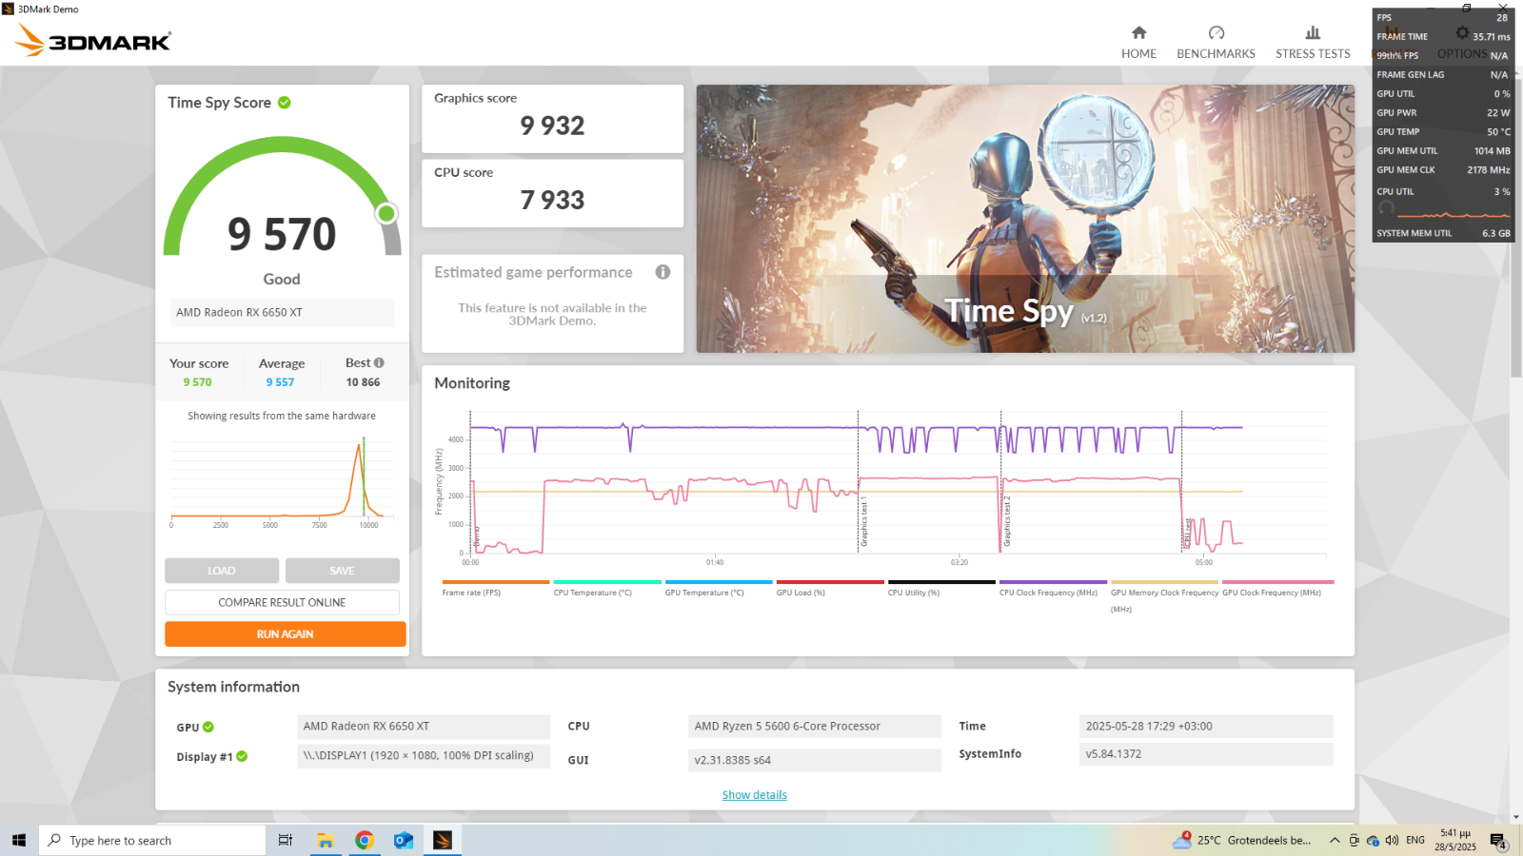The height and width of the screenshot is (856, 1523).
Task: Open notification center icon
Action: coord(1498,841)
